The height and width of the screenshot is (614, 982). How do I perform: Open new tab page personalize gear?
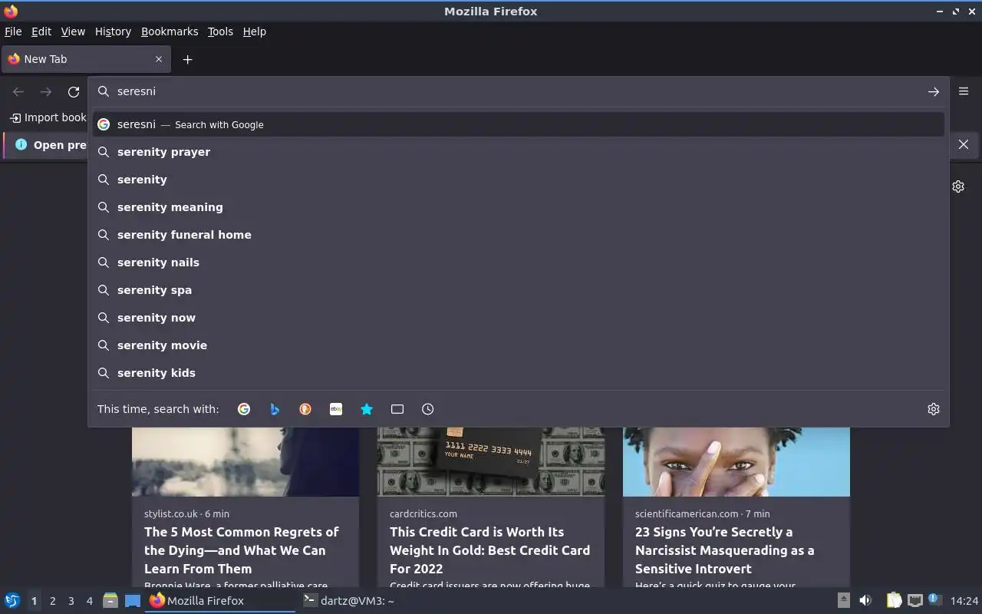958,187
